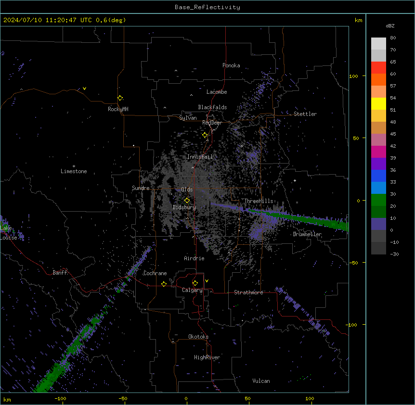
Task: Click the white plus marker south of Stettler
Action: tap(295, 180)
